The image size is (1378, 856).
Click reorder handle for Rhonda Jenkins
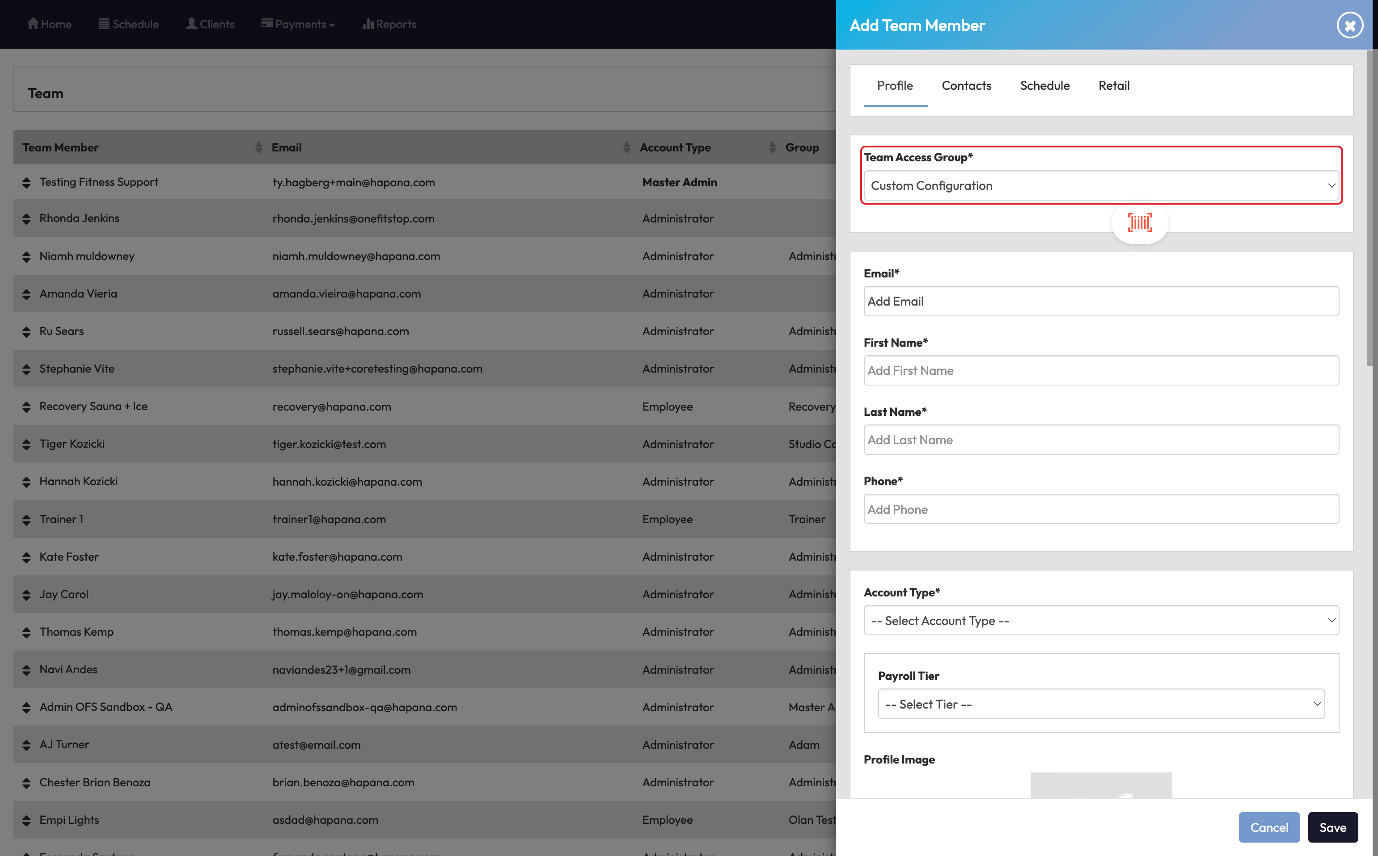(26, 218)
